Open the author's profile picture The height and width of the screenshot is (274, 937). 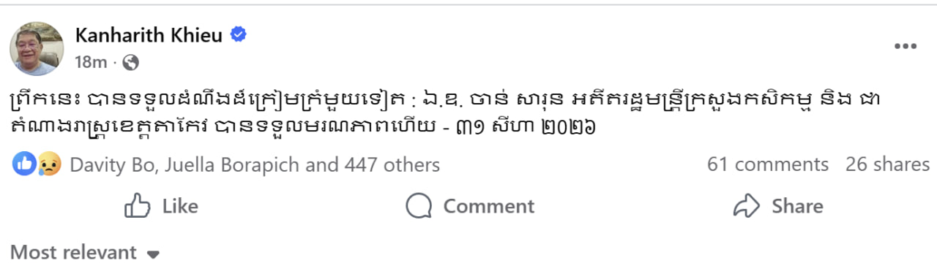point(36,48)
